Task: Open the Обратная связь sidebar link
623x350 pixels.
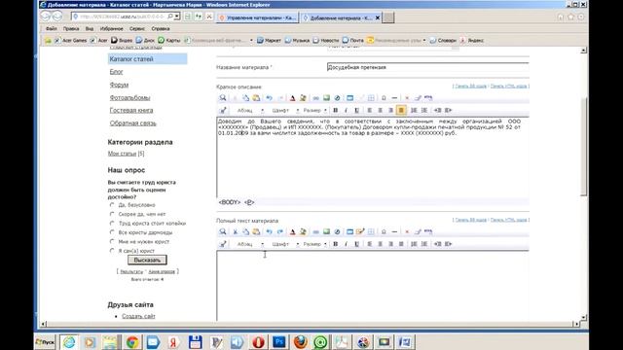Action: pyautogui.click(x=132, y=123)
